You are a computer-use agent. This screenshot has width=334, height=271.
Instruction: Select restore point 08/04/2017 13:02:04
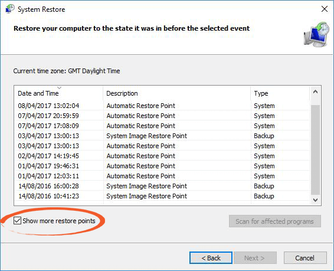click(162, 106)
